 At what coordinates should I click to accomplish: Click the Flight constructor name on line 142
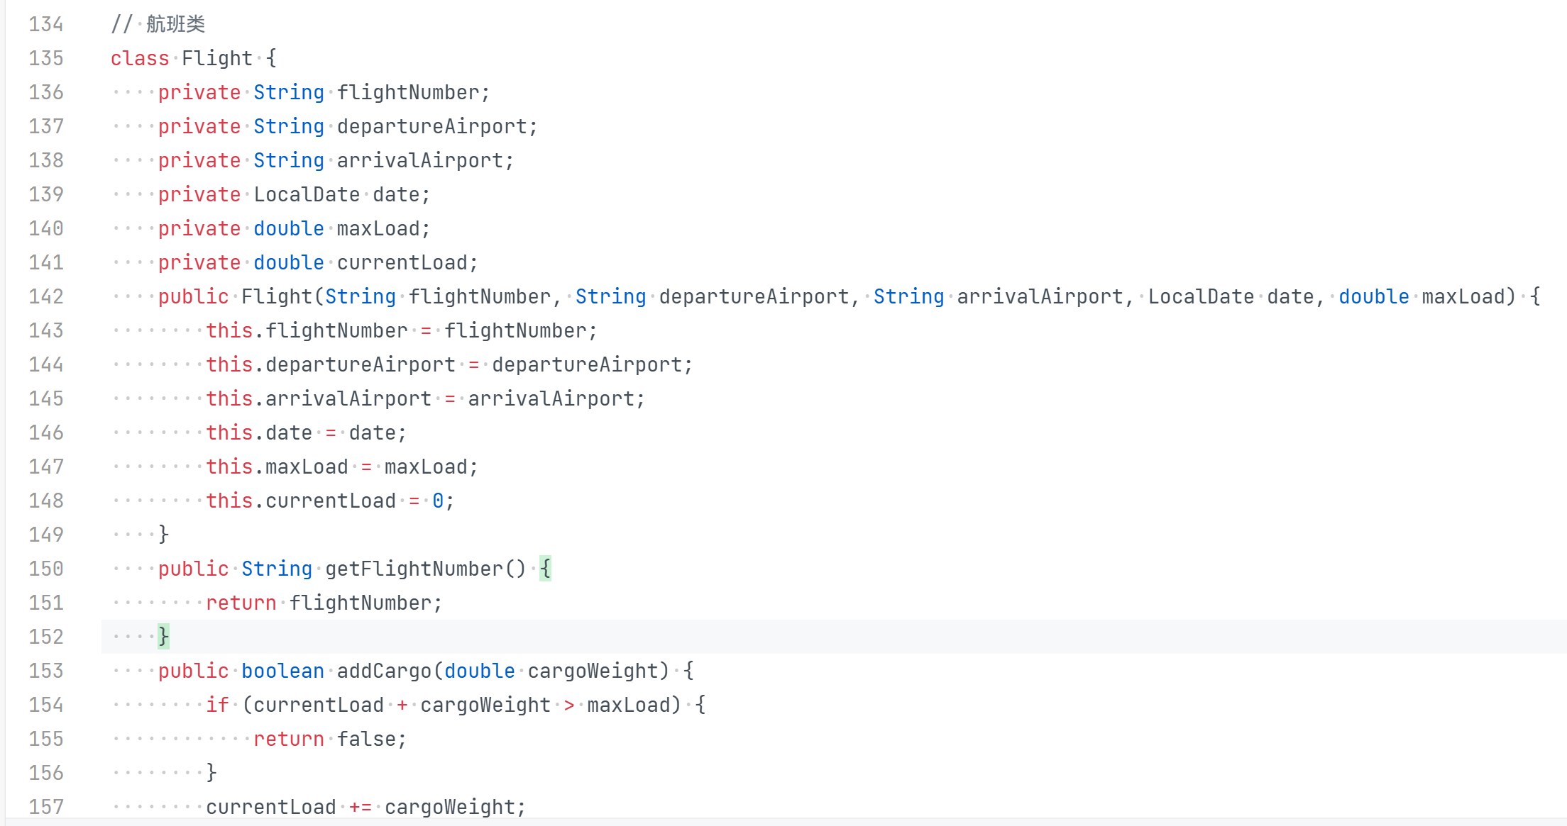(276, 296)
